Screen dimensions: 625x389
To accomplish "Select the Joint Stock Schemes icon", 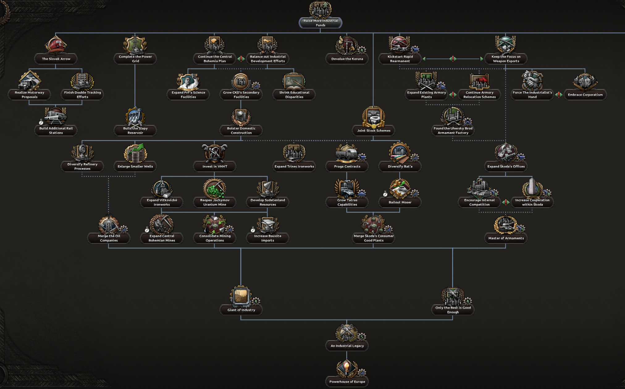I will click(x=373, y=117).
